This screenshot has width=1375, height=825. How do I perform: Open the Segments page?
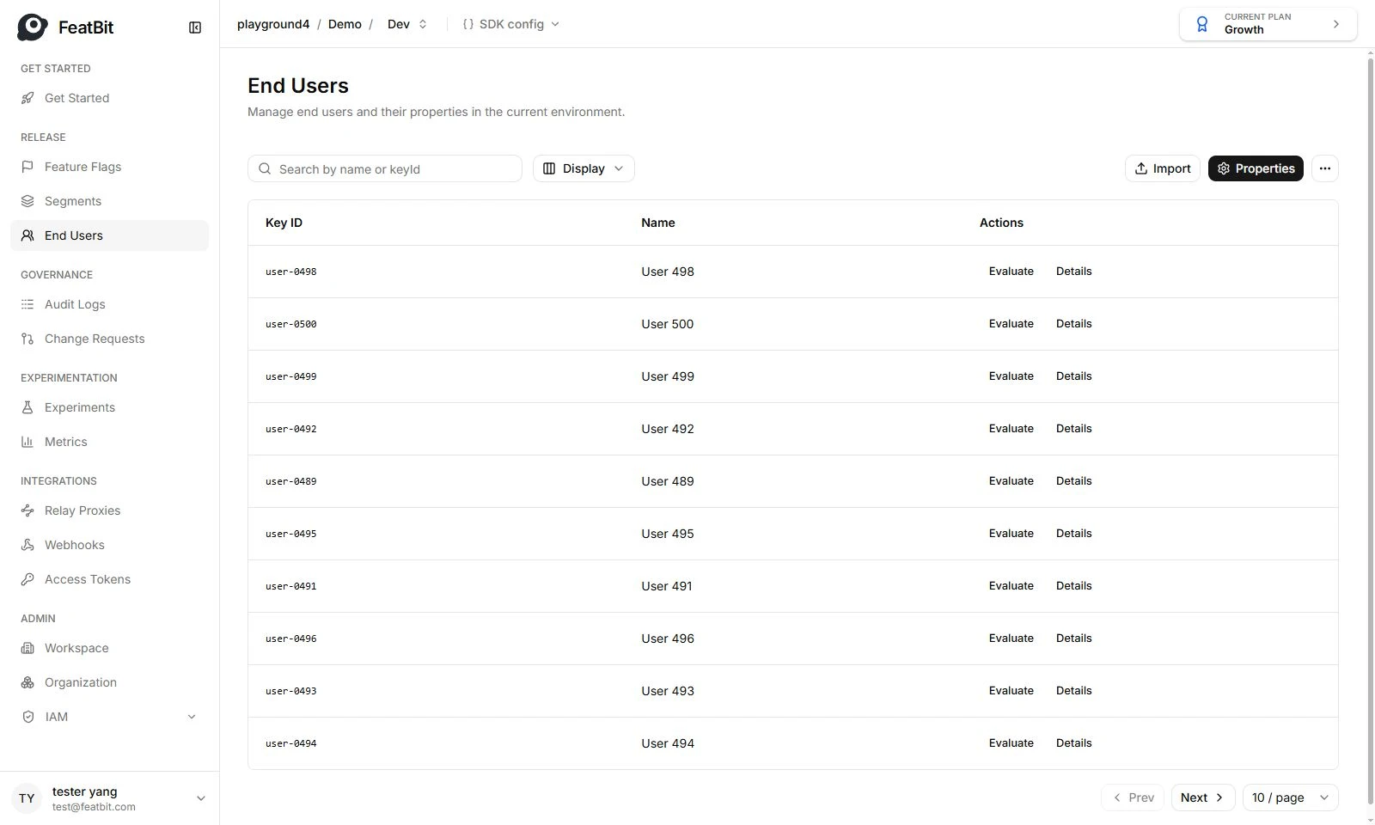coord(109,201)
